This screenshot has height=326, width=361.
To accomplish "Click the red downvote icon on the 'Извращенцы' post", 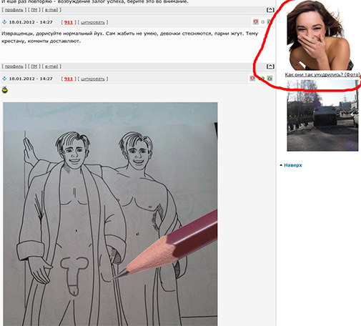I will (256, 22).
